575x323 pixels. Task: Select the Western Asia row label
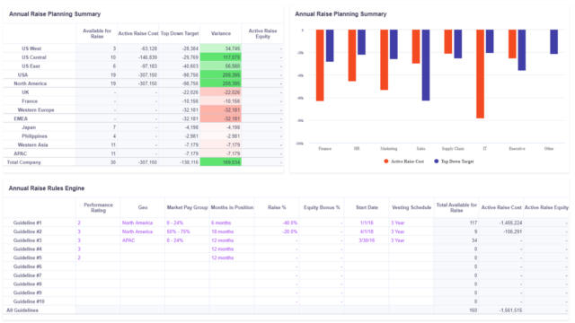pyautogui.click(x=32, y=144)
